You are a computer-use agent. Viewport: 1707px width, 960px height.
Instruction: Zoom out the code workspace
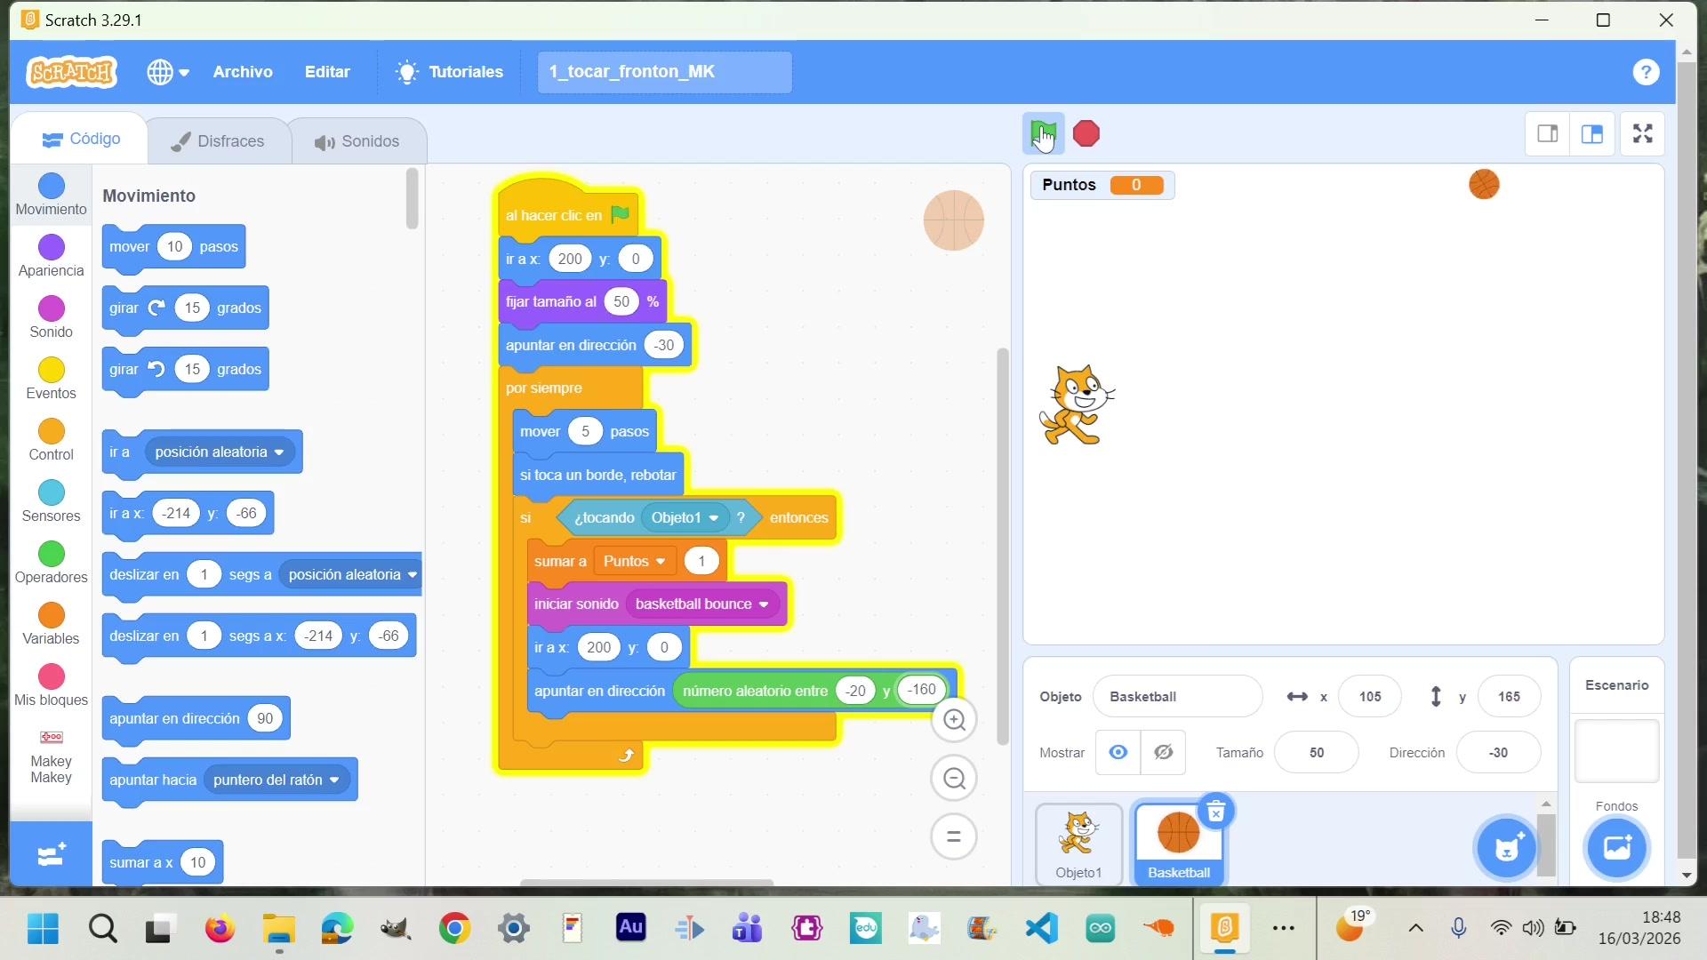click(954, 779)
